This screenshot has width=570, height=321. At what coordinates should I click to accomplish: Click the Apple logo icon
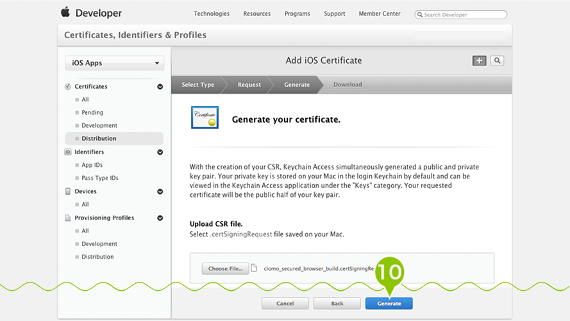(x=65, y=12)
